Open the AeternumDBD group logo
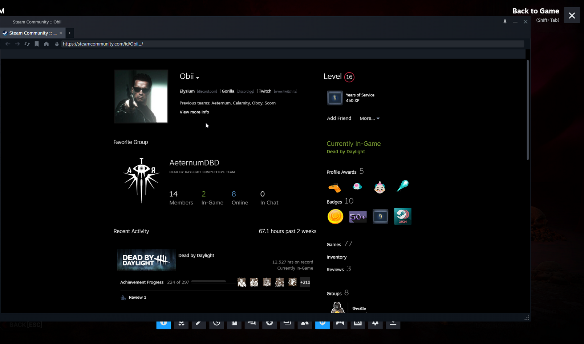Screen dimensions: 584x344 (141, 180)
